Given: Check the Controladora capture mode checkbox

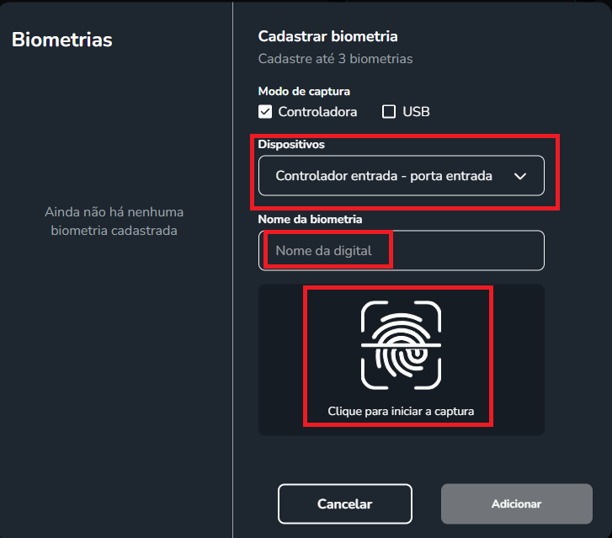Looking at the screenshot, I should [265, 112].
